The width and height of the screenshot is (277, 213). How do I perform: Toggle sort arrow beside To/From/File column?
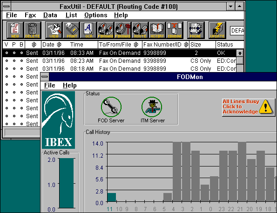coord(136,45)
